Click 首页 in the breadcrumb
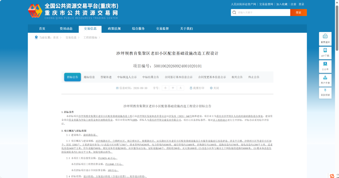The image size is (339, 178). point(56,38)
